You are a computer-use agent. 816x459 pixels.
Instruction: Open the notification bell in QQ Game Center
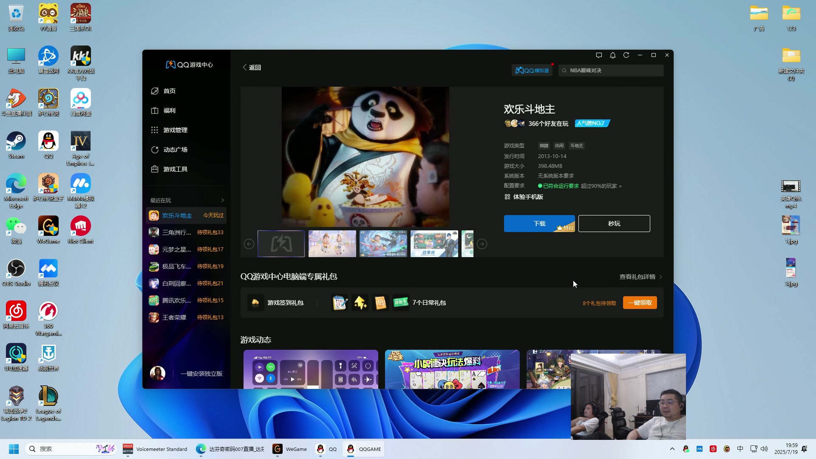(x=612, y=55)
